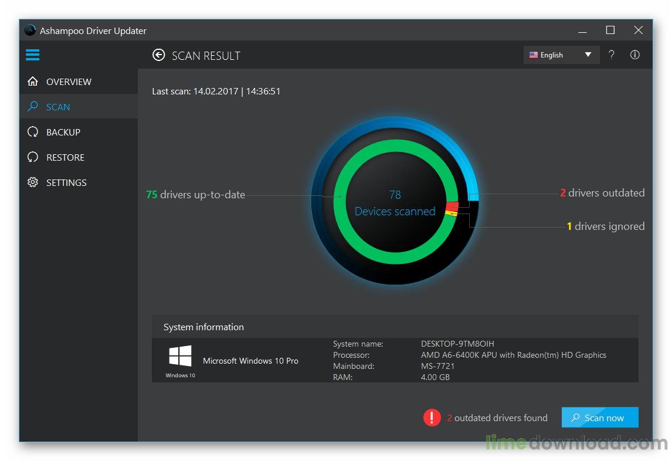Switch to the RESTORE section
This screenshot has height=461, width=672.
[65, 157]
